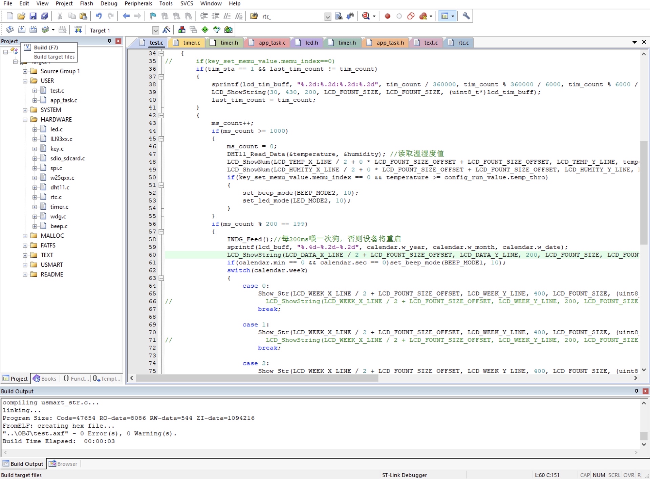The width and height of the screenshot is (650, 479).
Task: Open the Configuration wrench icon
Action: tap(466, 16)
